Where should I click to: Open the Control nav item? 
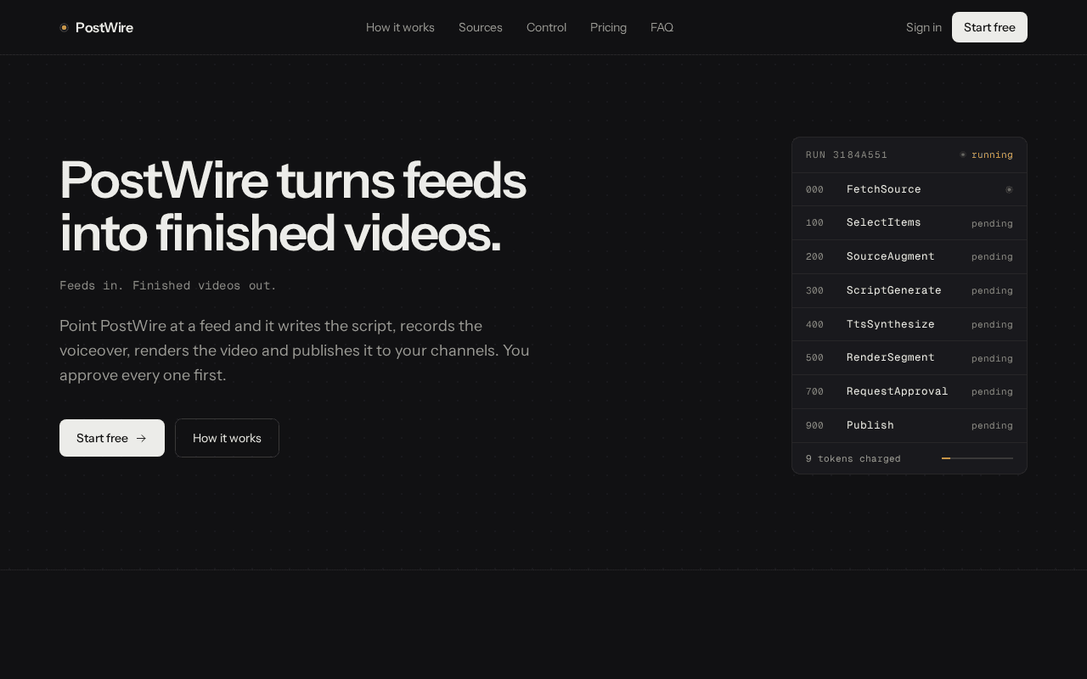[x=546, y=27]
